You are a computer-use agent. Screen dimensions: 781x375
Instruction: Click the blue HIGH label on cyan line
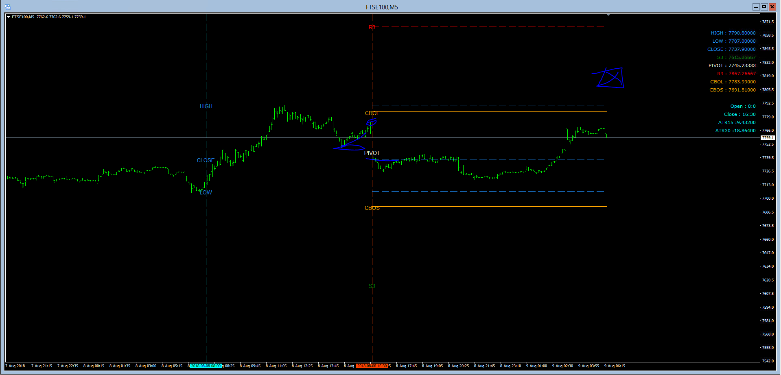pos(206,106)
